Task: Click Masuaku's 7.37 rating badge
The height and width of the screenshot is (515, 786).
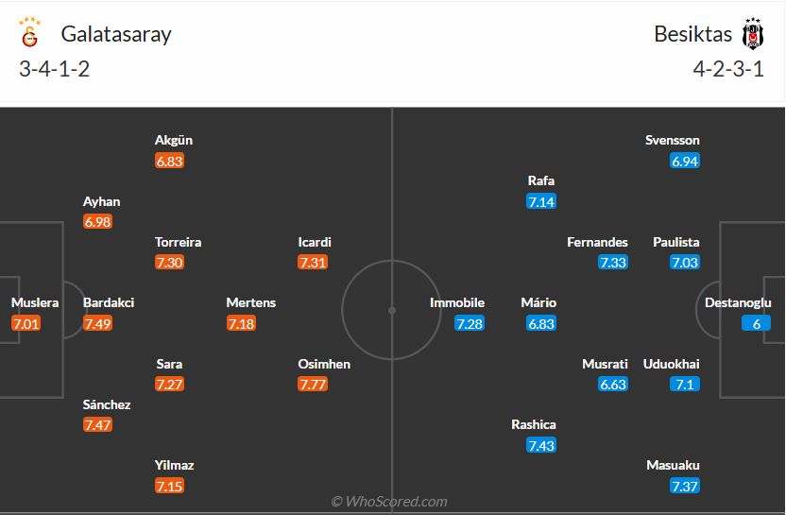Action: click(x=685, y=486)
